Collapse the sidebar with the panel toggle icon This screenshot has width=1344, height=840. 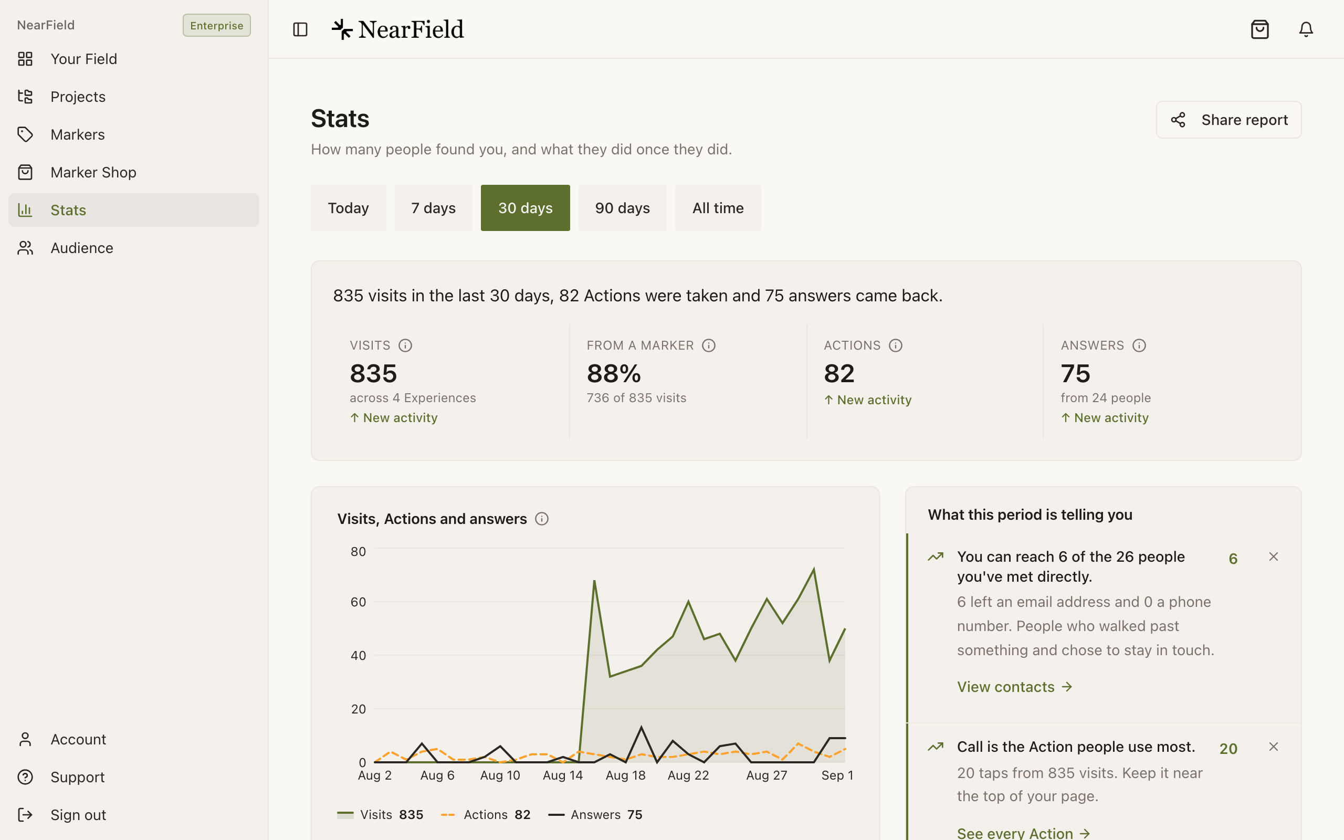[x=300, y=29]
